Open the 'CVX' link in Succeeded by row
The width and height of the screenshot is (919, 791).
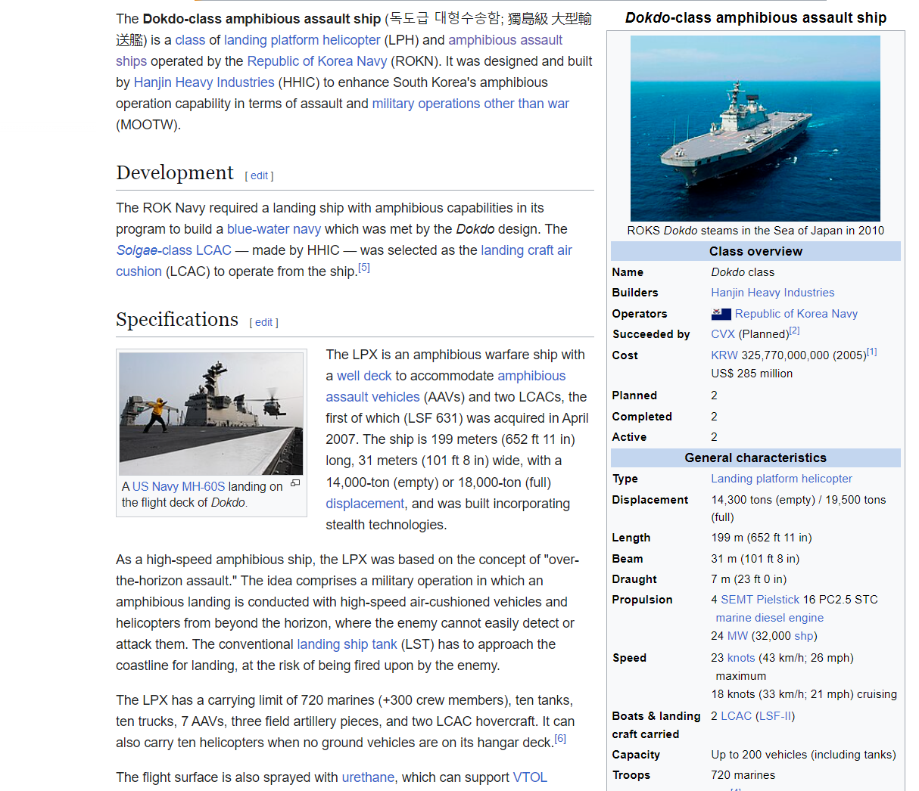tap(723, 334)
